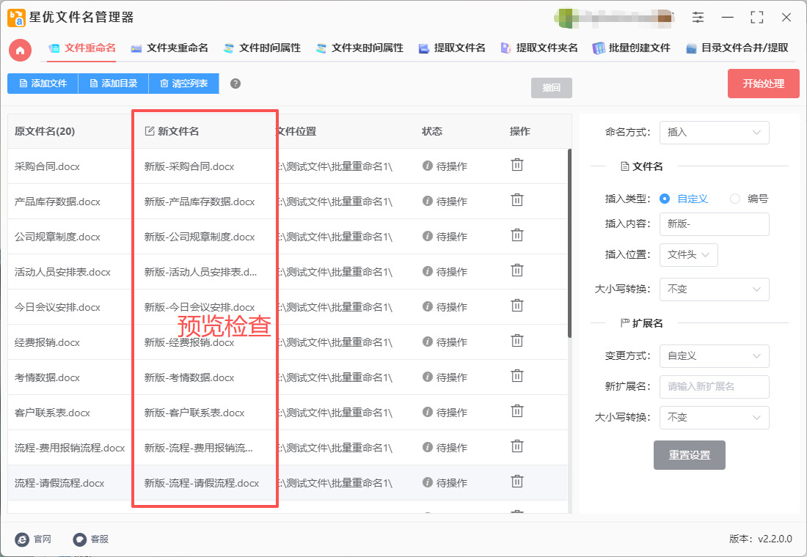Switch to 文件夹时间属性 tab

tap(359, 48)
